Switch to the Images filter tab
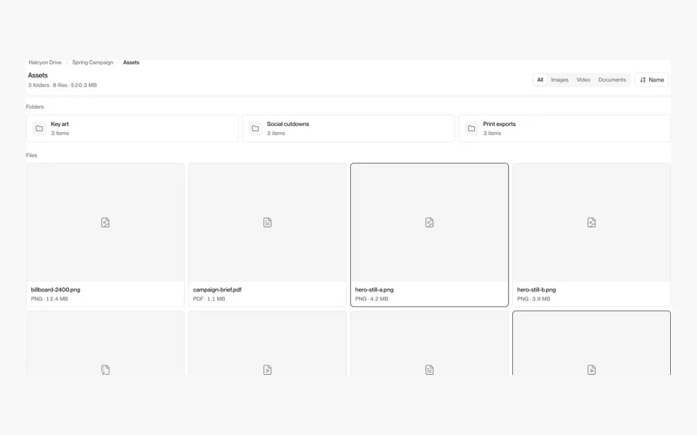The width and height of the screenshot is (697, 435). [x=559, y=80]
